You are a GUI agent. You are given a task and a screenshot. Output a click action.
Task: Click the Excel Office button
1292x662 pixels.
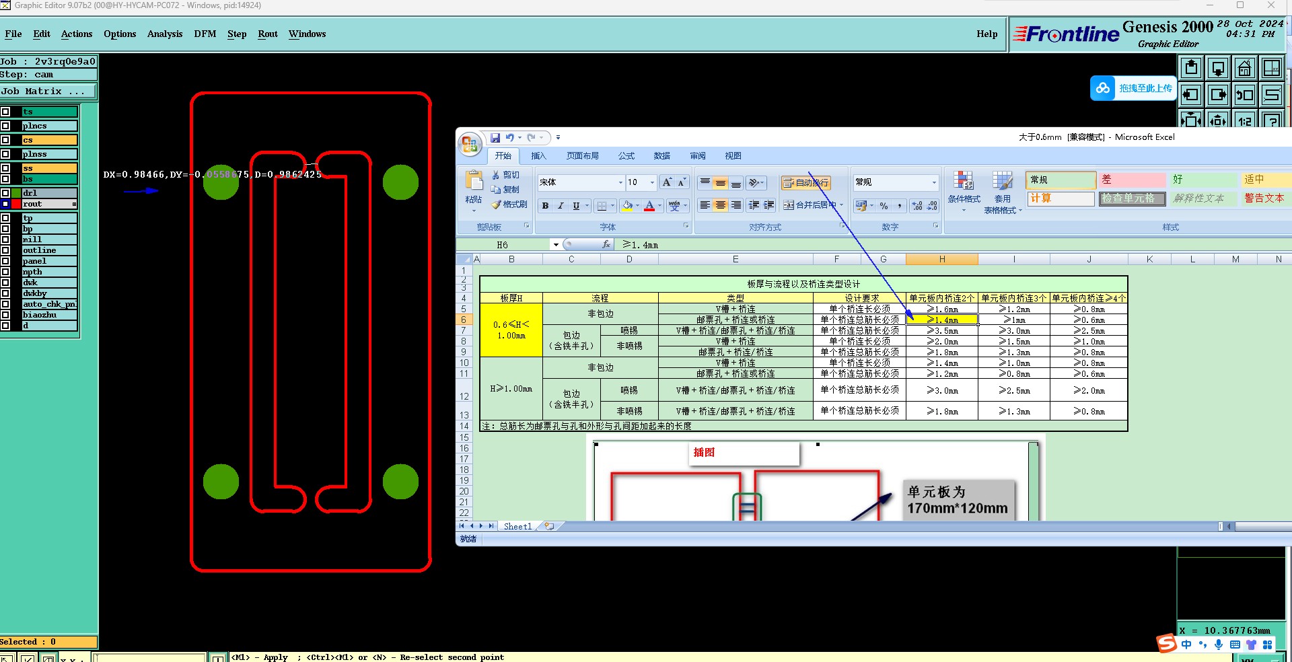[470, 143]
